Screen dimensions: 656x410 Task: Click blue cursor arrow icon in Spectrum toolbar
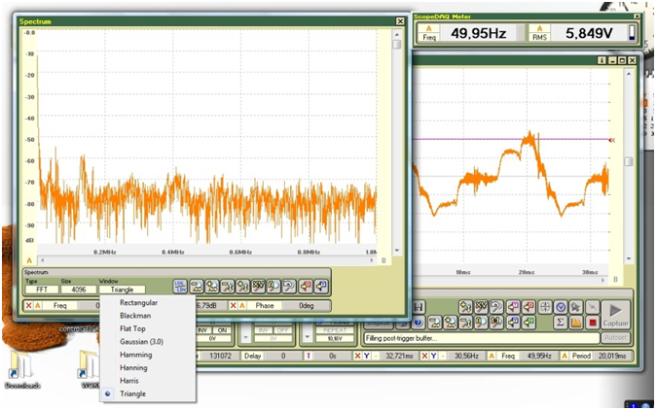click(321, 287)
